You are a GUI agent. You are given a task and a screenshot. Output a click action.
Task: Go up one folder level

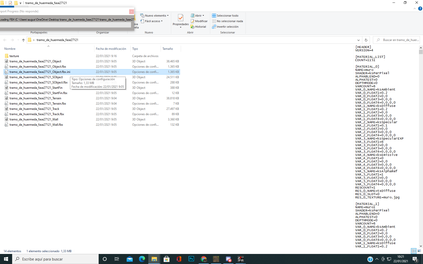[23, 40]
